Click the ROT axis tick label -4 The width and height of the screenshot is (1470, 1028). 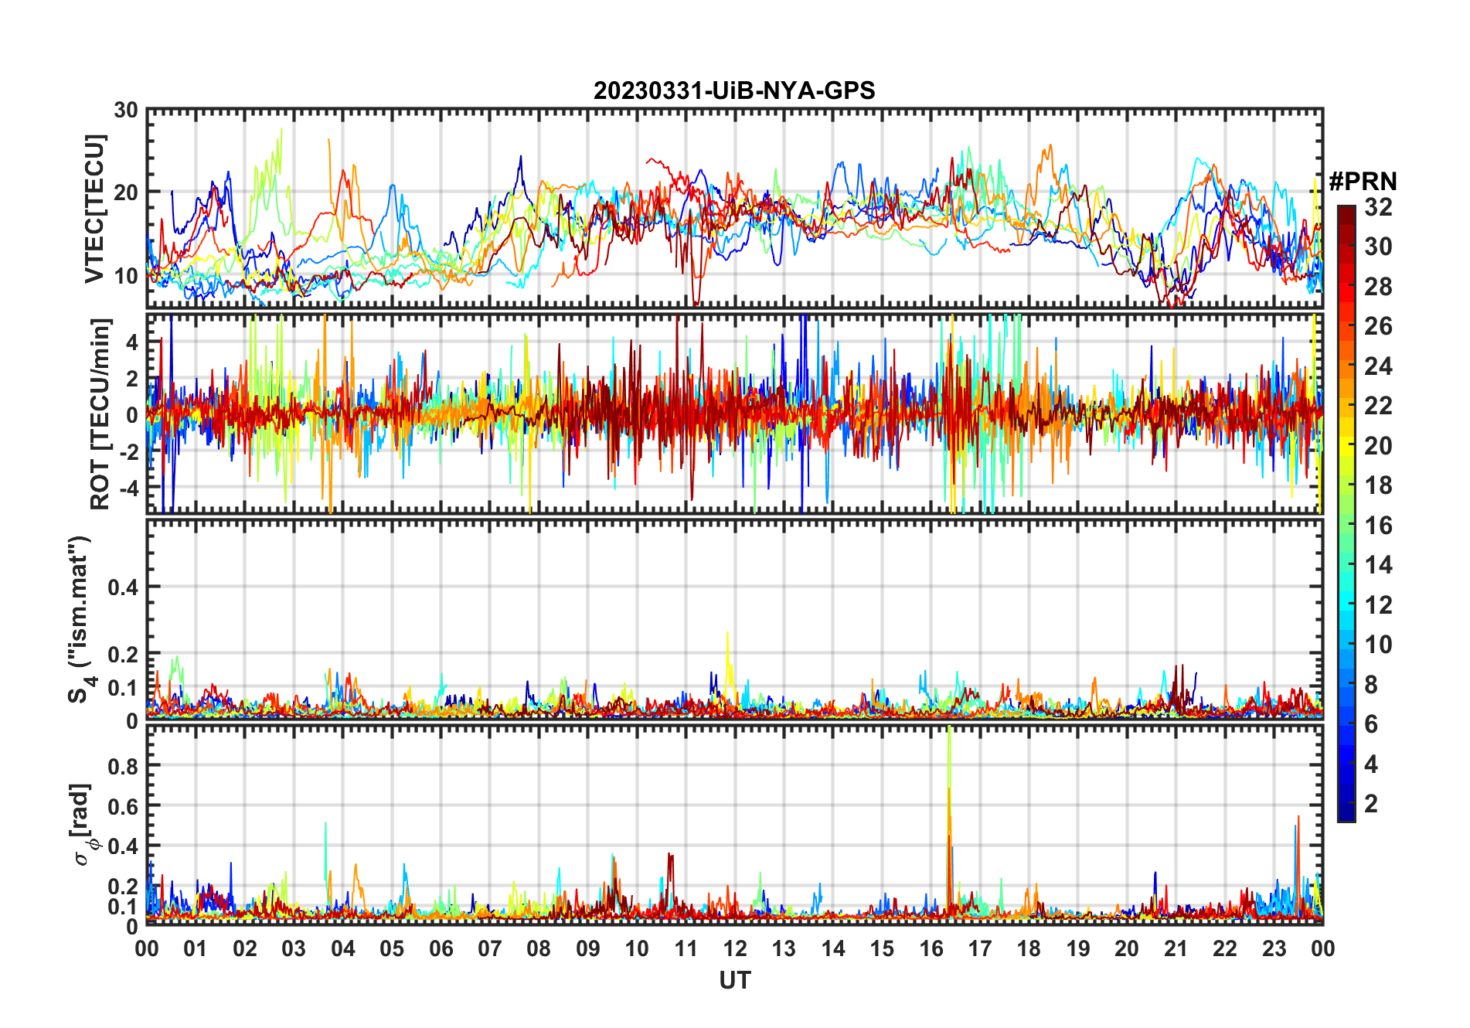tap(128, 488)
